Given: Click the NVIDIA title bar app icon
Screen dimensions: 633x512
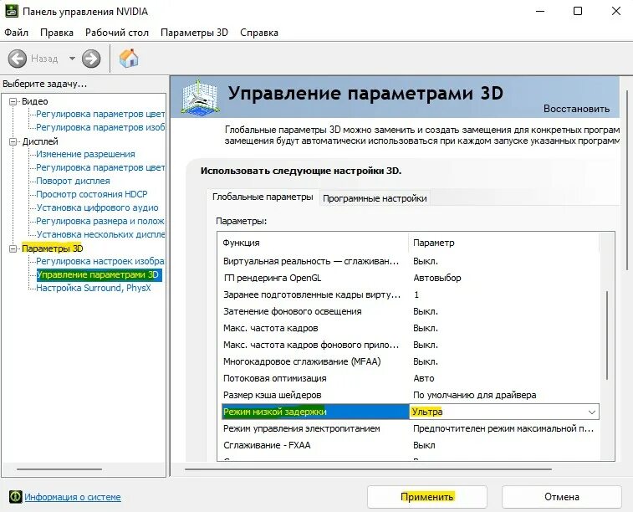Looking at the screenshot, I should click(12, 11).
